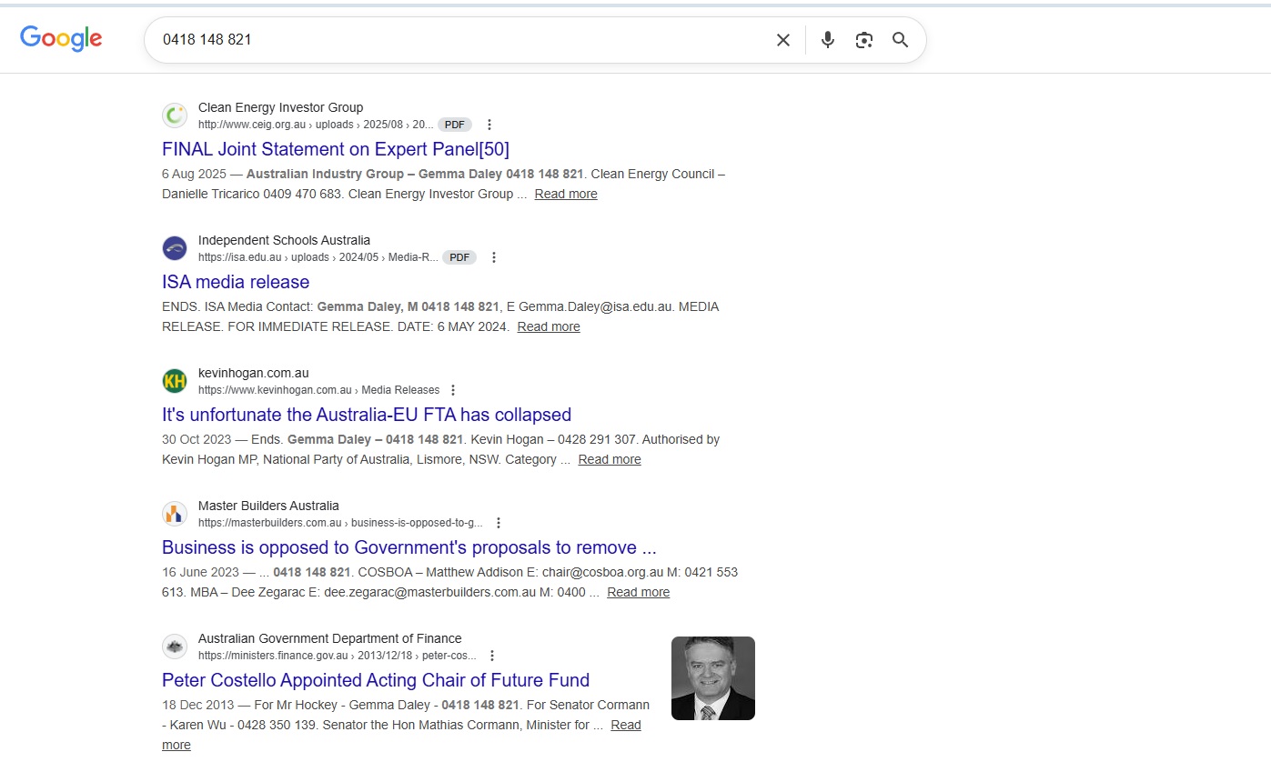This screenshot has height=772, width=1271.
Task: Open 'FINAL Joint Statement on Expert Panel[50]' link
Action: coord(335,149)
